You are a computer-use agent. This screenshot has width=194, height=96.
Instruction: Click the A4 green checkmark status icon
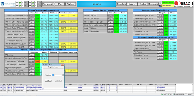[x=33, y=6]
